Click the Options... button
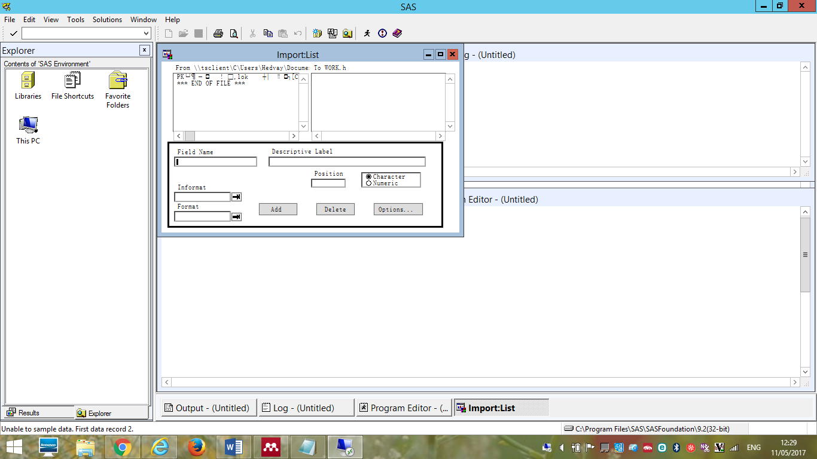Screen dimensions: 817x459 (x=398, y=209)
